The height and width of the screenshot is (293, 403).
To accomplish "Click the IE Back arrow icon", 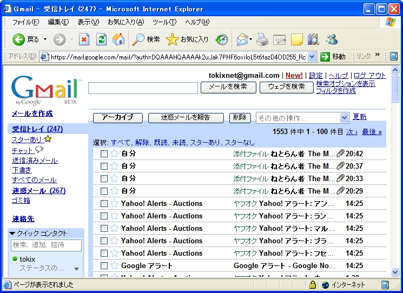I will click(x=19, y=39).
